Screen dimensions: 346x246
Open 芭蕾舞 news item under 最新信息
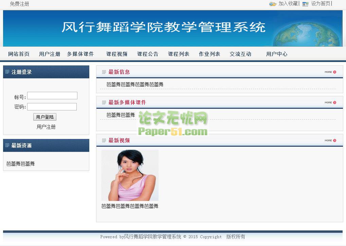point(135,85)
